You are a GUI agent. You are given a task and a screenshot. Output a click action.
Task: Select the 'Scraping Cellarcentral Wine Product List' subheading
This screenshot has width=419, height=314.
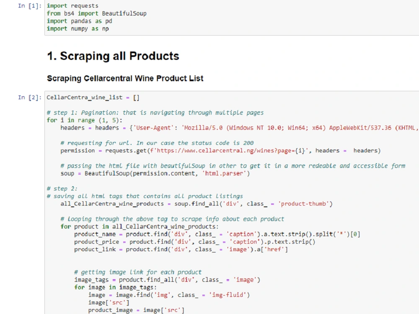125,78
